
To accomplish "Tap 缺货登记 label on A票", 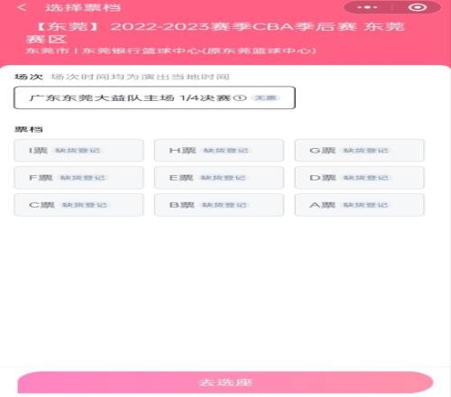I will click(366, 205).
